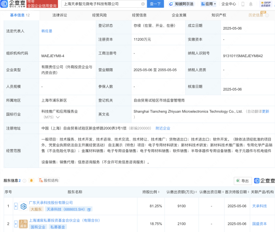Open 附近企业 link
Image resolution: width=275 pixels, height=232 pixels.
click(x=163, y=128)
